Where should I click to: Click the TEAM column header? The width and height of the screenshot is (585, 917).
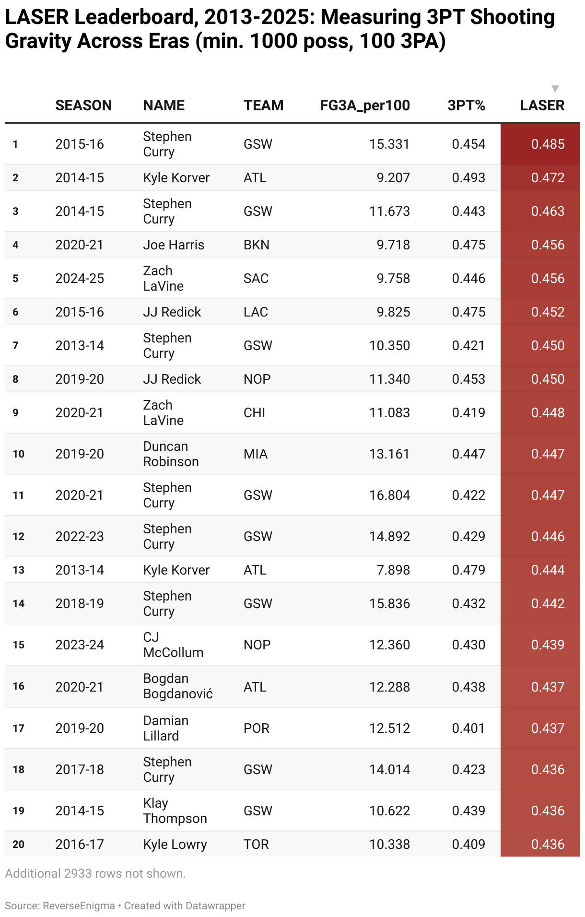click(263, 106)
